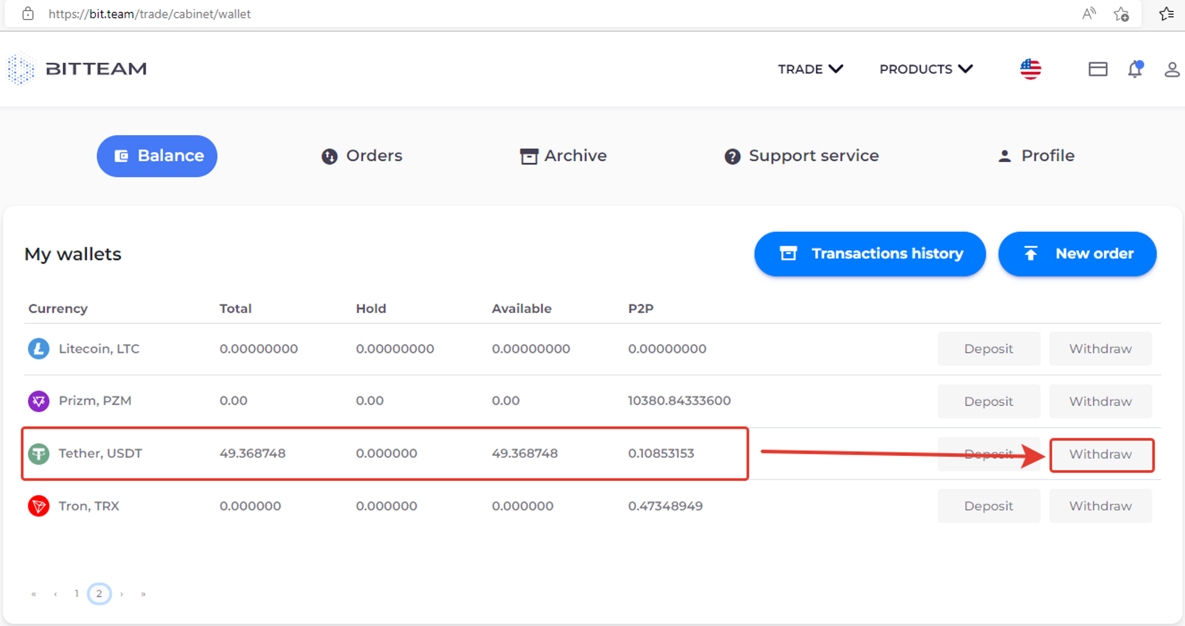Click the BITTEAM logo
Viewport: 1185px width, 626px height.
(x=77, y=69)
